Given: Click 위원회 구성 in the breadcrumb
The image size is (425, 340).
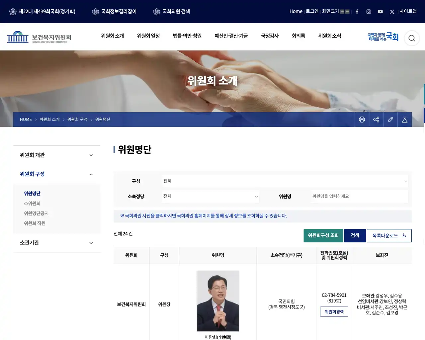Looking at the screenshot, I should tap(77, 120).
